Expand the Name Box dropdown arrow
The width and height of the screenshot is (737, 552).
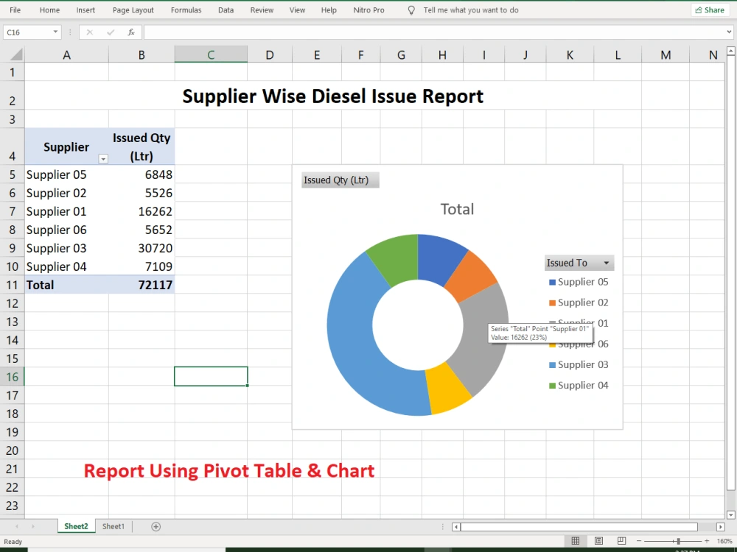[55, 32]
